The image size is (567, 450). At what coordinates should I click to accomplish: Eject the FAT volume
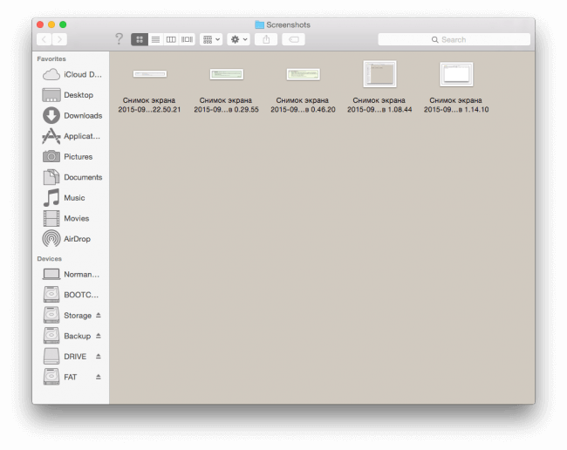(x=99, y=377)
